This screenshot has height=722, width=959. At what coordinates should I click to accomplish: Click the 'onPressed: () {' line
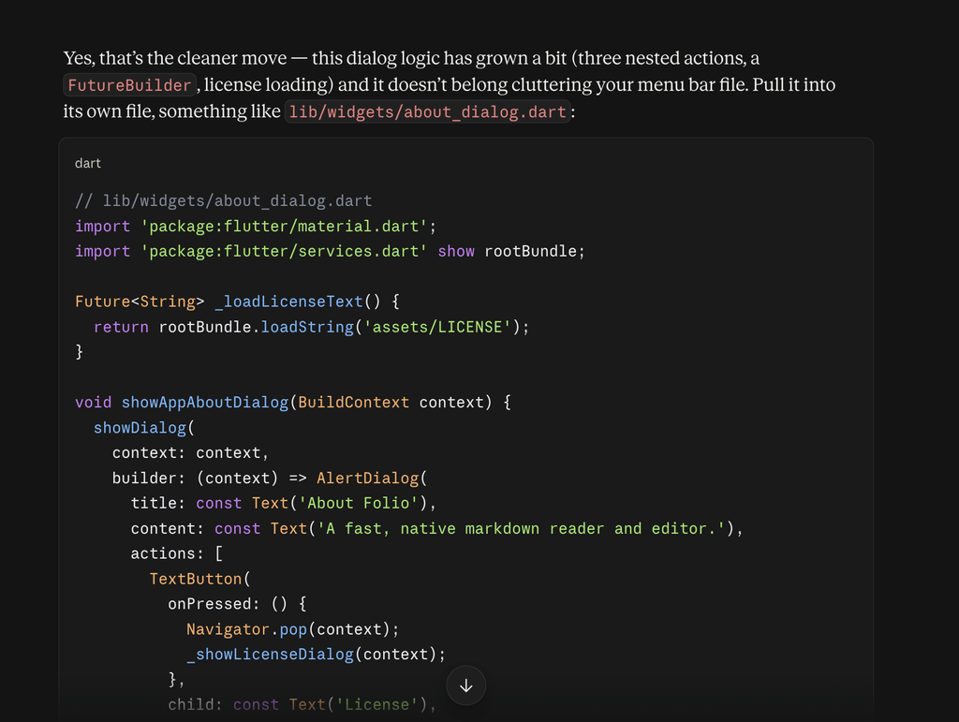(x=237, y=604)
